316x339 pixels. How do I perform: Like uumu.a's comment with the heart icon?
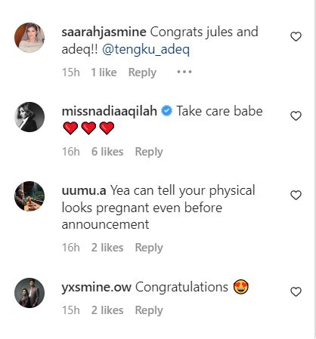coord(296,196)
